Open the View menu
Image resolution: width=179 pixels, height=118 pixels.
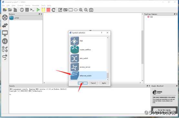click(13, 5)
